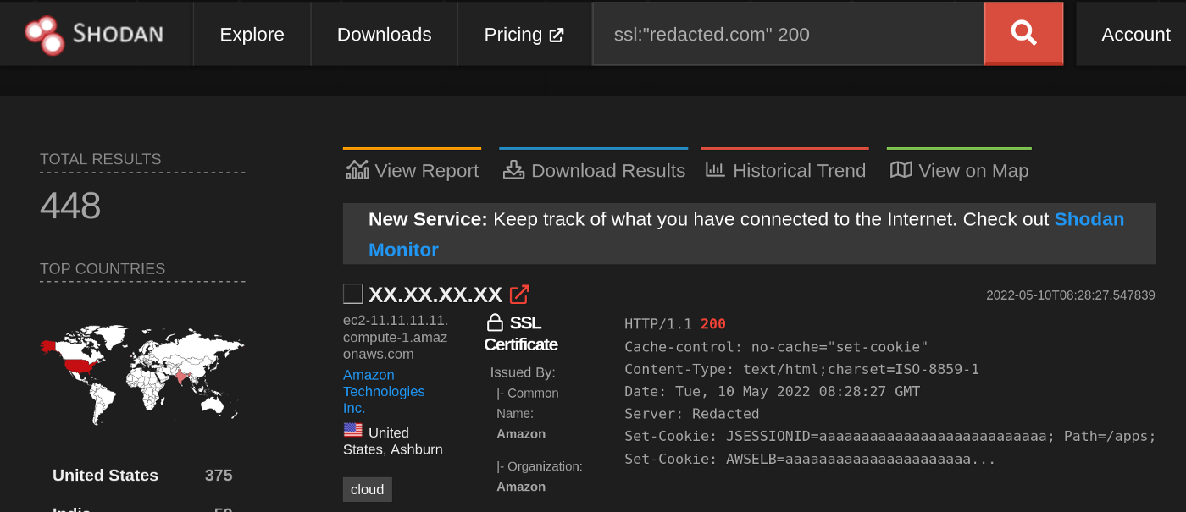Click the View Report chart icon
This screenshot has width=1186, height=512.
(x=357, y=170)
